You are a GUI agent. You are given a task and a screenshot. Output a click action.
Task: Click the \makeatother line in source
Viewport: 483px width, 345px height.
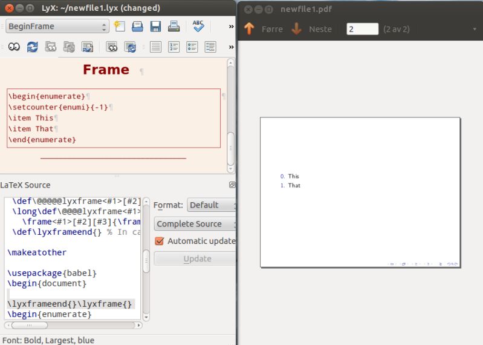click(37, 252)
